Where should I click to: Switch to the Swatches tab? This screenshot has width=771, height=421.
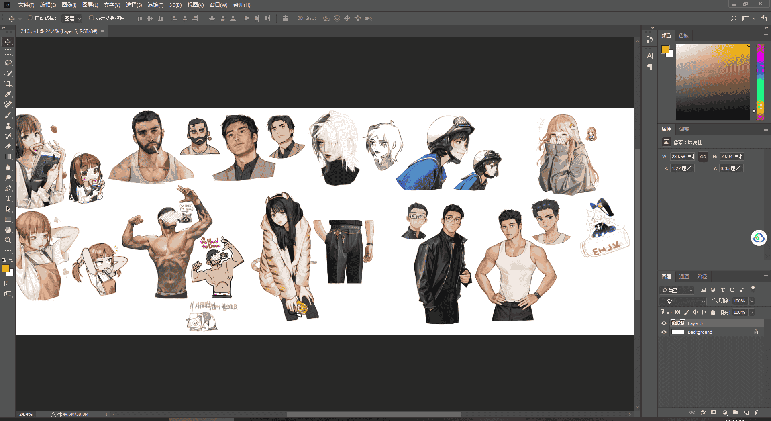[x=684, y=36]
